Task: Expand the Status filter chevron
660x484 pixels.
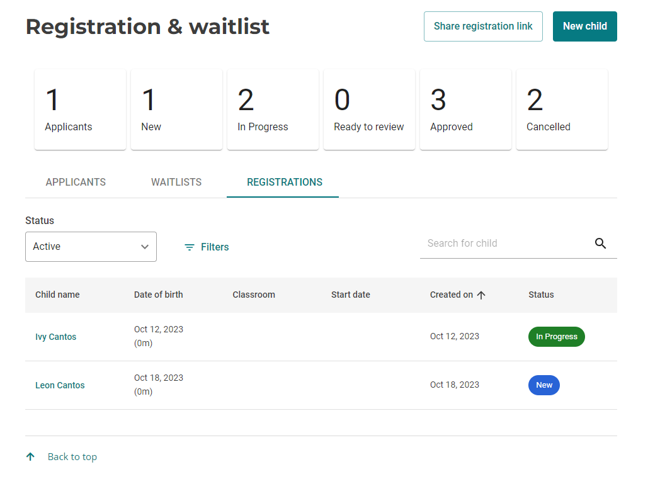Action: pos(144,247)
